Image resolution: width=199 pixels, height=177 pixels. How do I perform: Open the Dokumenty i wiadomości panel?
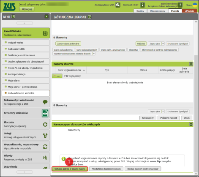coord(26,102)
